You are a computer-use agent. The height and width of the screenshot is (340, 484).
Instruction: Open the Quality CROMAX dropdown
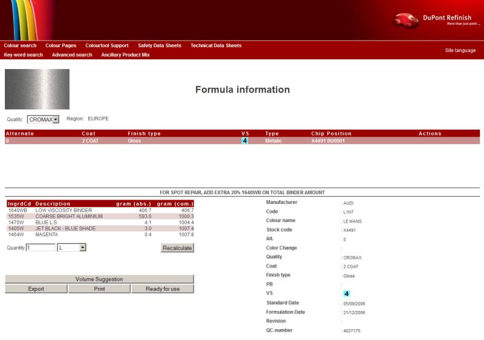click(43, 119)
